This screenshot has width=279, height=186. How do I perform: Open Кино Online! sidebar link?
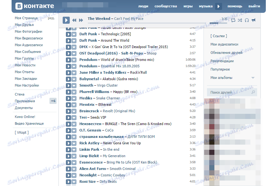point(25,117)
